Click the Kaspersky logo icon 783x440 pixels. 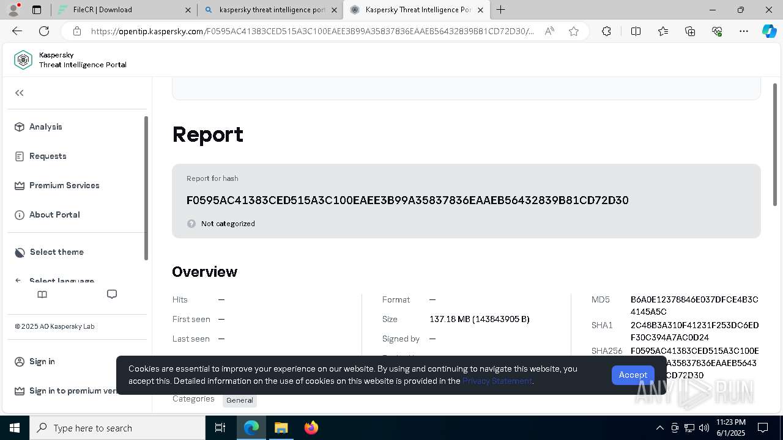coord(23,60)
